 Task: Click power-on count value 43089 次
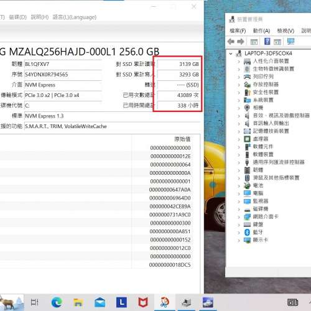coord(179,95)
